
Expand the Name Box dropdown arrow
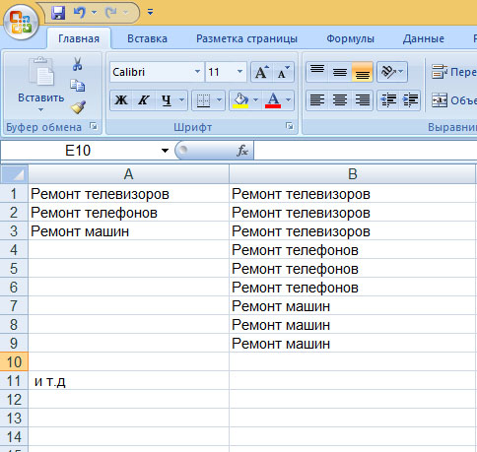(165, 151)
